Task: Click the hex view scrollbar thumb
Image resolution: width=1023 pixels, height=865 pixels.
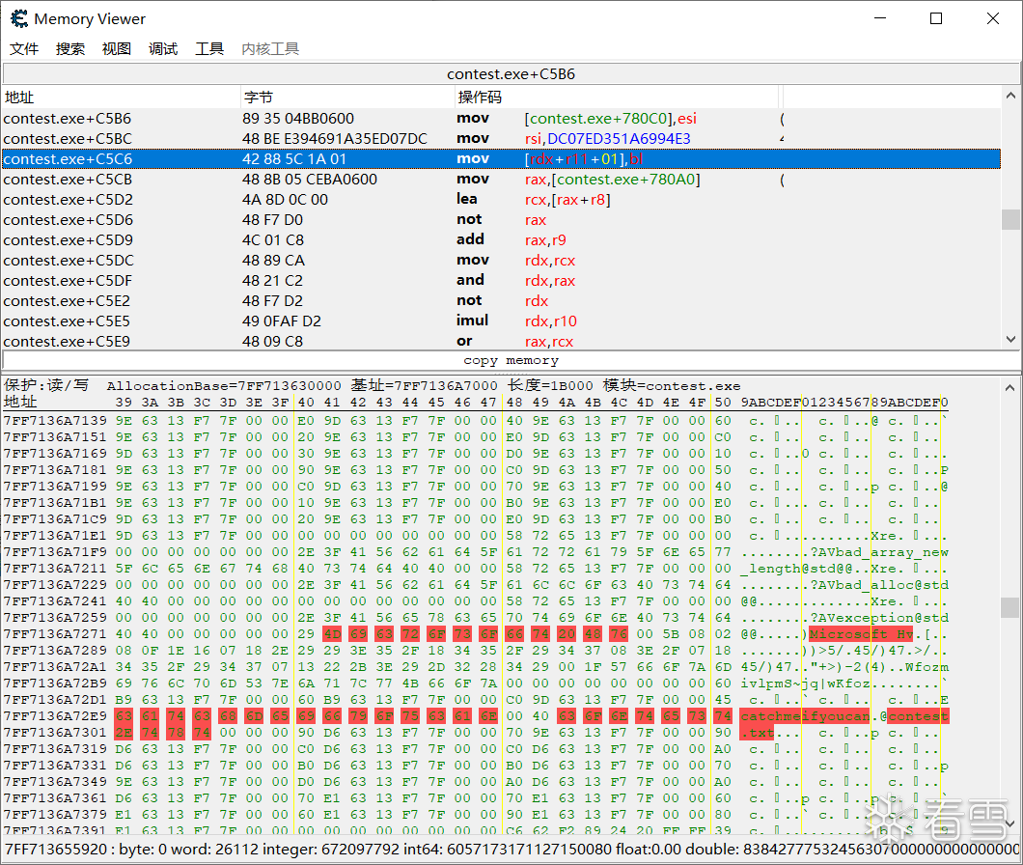Action: (x=1010, y=608)
